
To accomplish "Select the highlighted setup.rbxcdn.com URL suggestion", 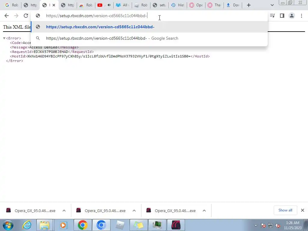I will pyautogui.click(x=149, y=27).
